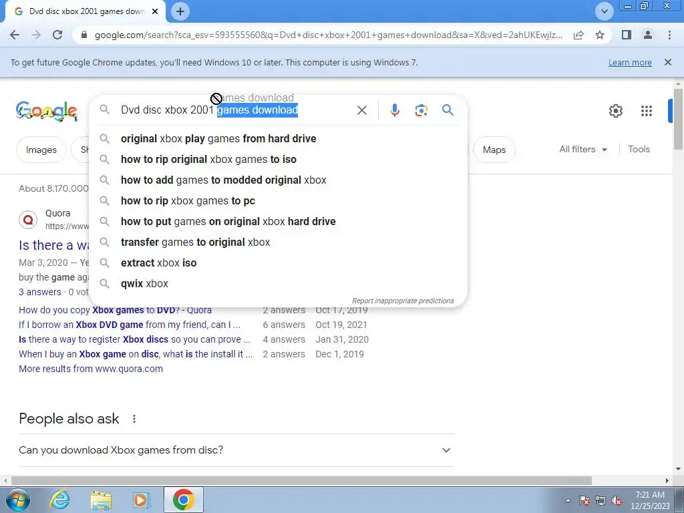Switch to Maps results tab
The width and height of the screenshot is (684, 513).
tap(494, 150)
